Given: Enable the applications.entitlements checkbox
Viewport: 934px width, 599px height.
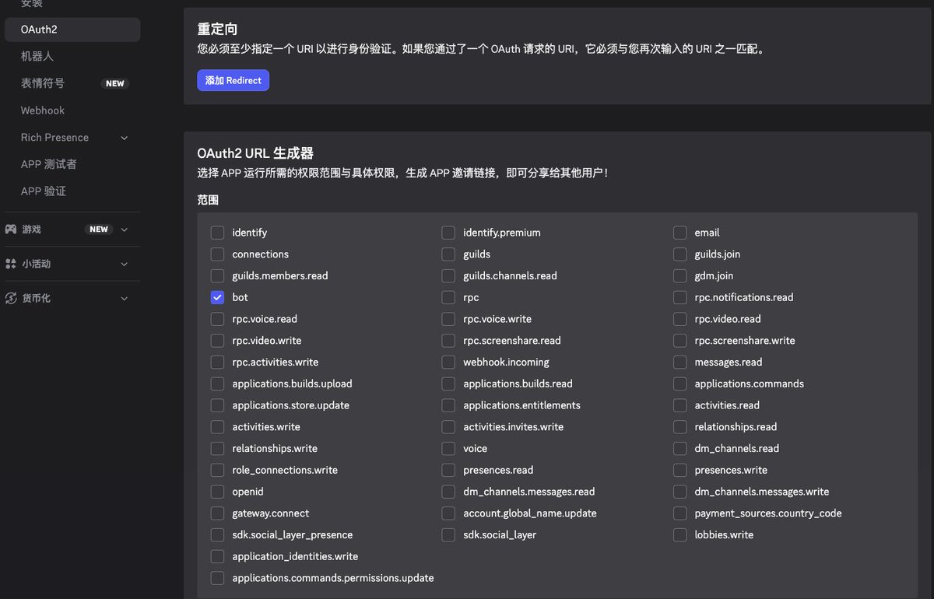Looking at the screenshot, I should click(448, 405).
